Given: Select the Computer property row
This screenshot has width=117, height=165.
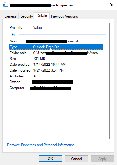Looking at the screenshot, I should (56, 88).
